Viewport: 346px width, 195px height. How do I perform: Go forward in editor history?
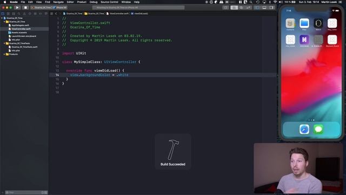[60, 14]
